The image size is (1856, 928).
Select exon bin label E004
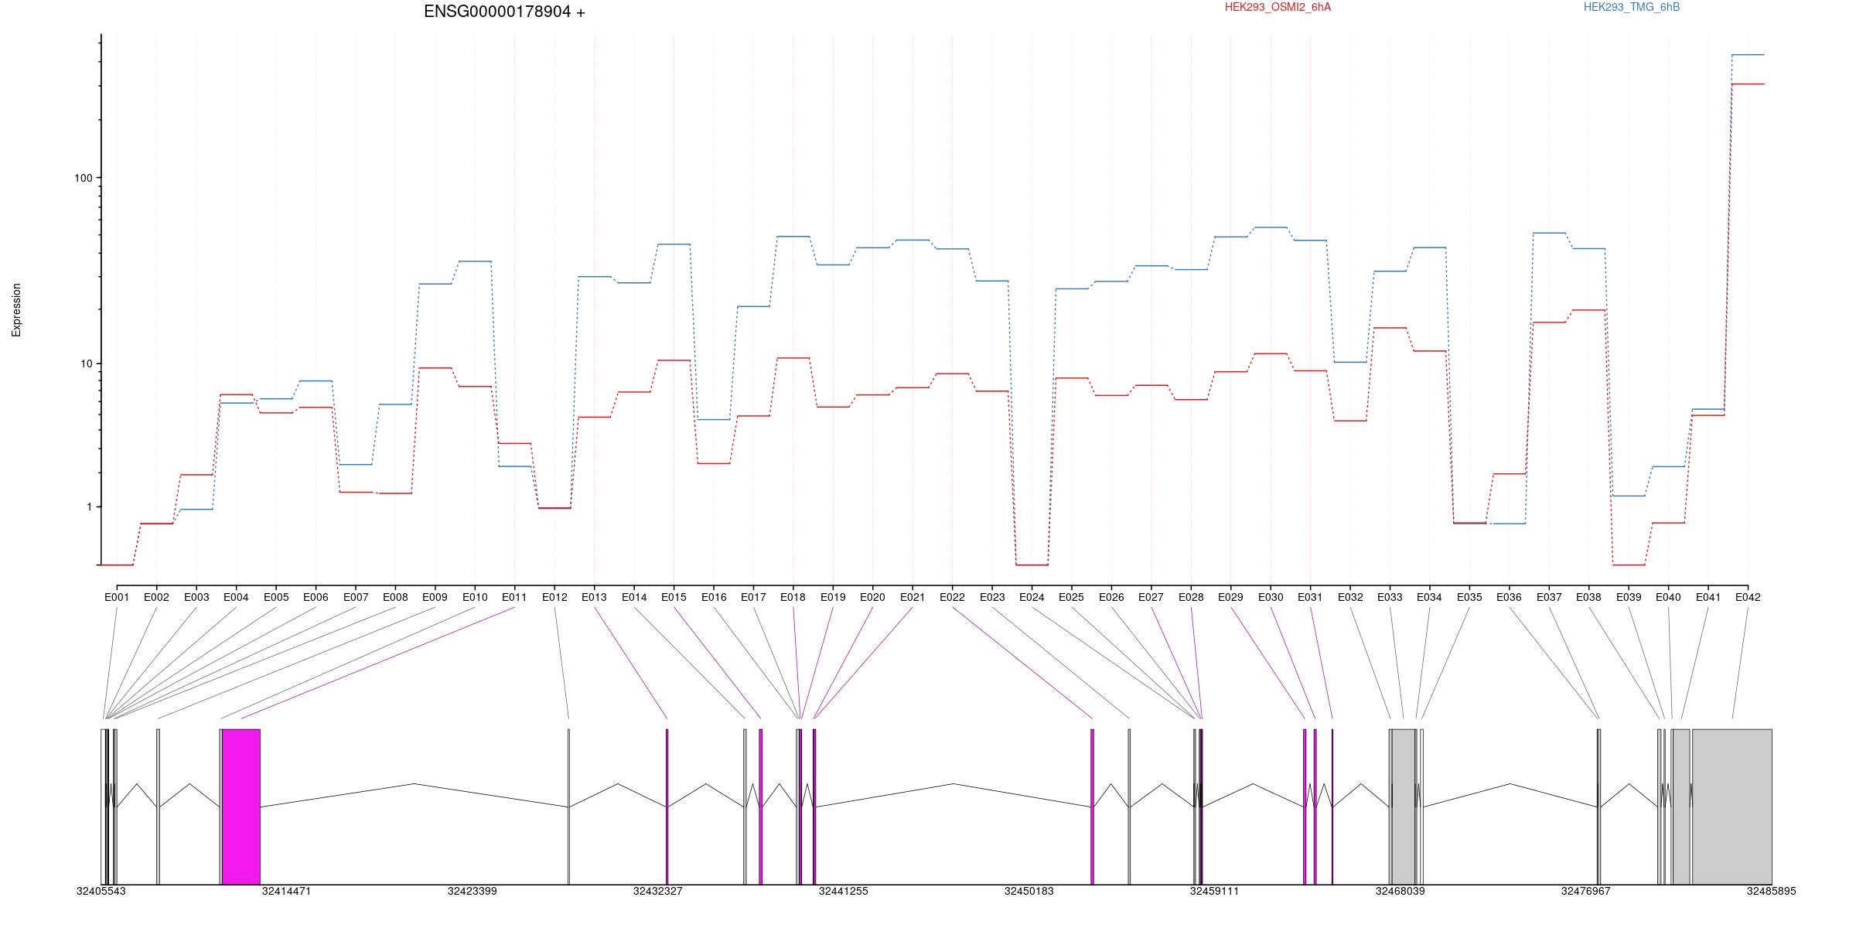[x=236, y=597]
